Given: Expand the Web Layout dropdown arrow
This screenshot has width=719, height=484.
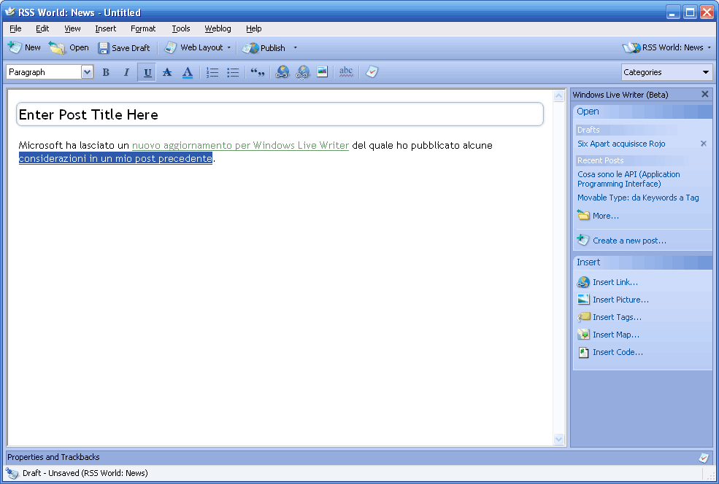Looking at the screenshot, I should pyautogui.click(x=228, y=47).
